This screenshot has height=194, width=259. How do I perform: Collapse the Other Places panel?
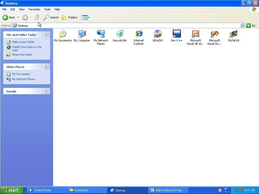(47, 66)
